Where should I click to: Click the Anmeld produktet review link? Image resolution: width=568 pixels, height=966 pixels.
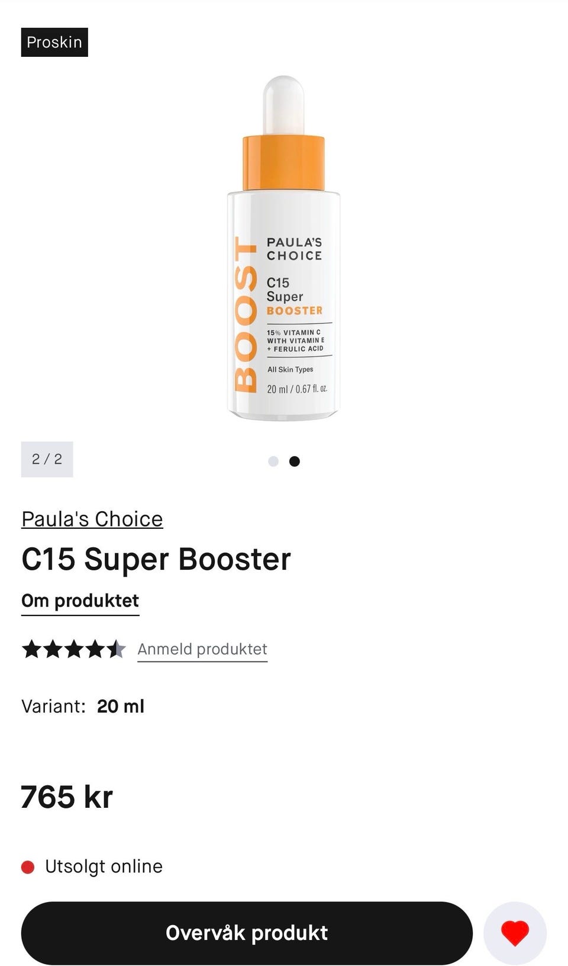tap(202, 650)
